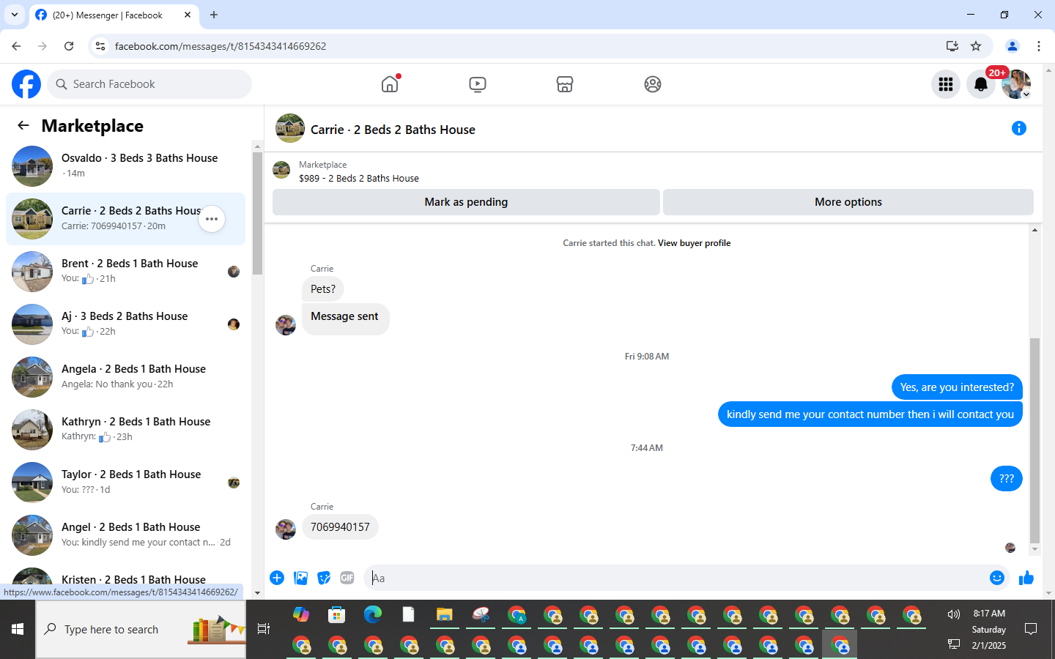
Task: Attach a photo to the message
Action: click(x=300, y=578)
